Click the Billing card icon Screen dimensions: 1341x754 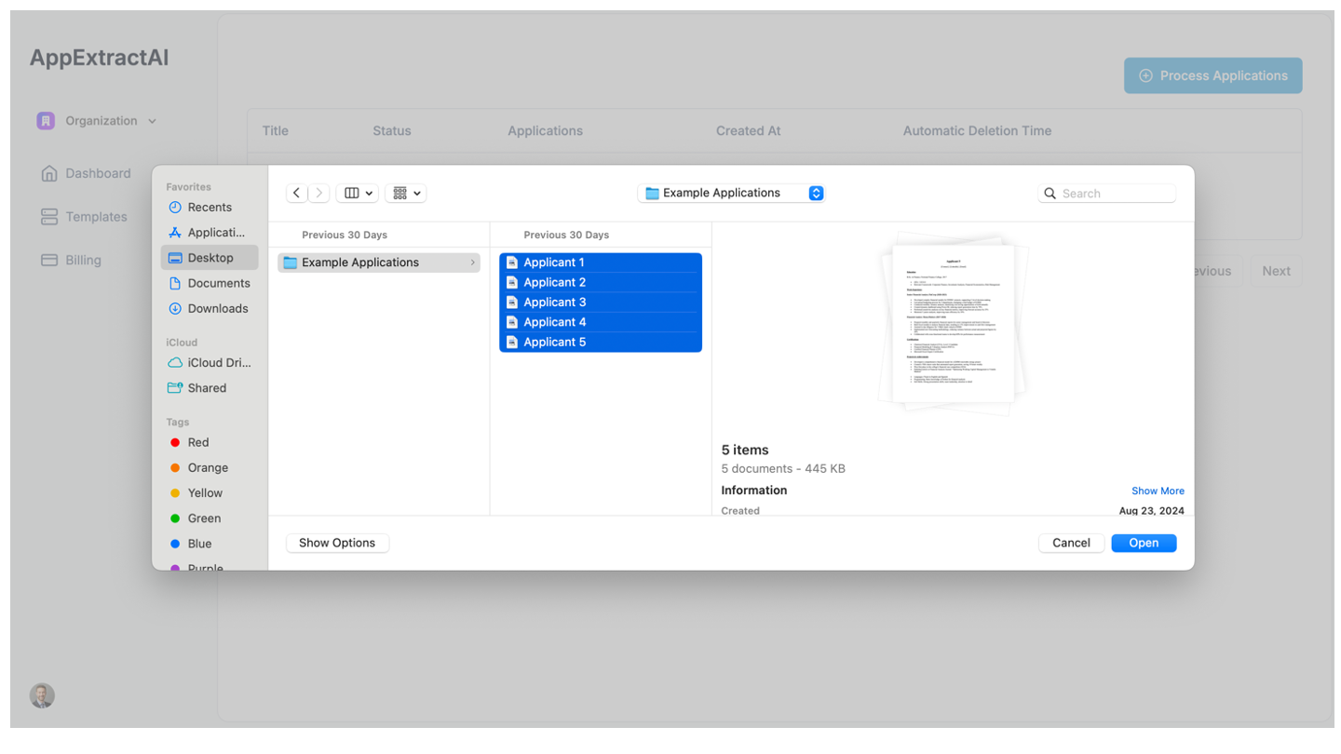tap(49, 261)
